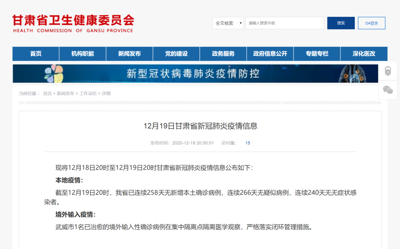The width and height of the screenshot is (400, 249).
Task: Open the 党的建设 navigation tab
Action: [x=176, y=53]
